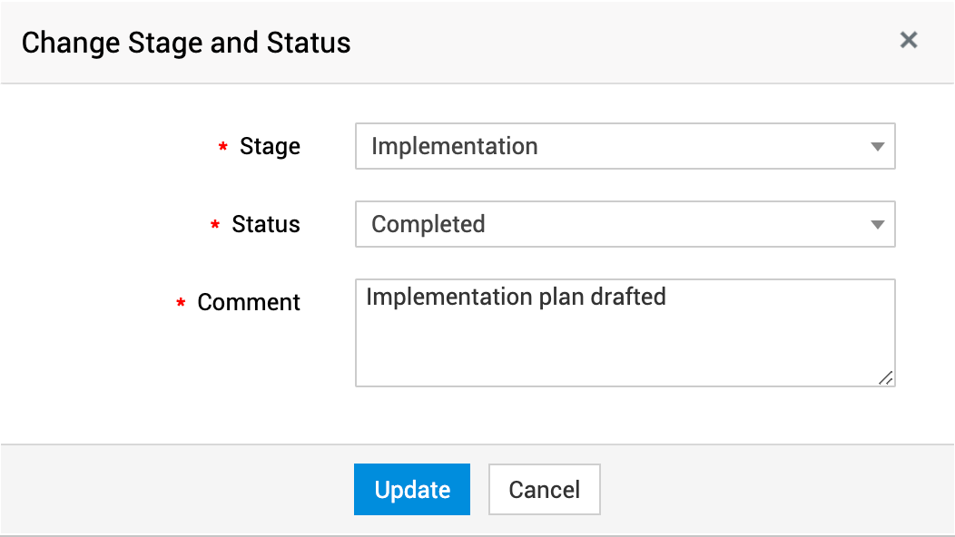Click the Status field label
This screenshot has width=955, height=537.
[x=266, y=224]
